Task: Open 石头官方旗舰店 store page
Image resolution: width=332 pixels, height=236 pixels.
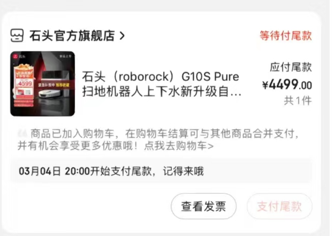Action: (x=72, y=36)
